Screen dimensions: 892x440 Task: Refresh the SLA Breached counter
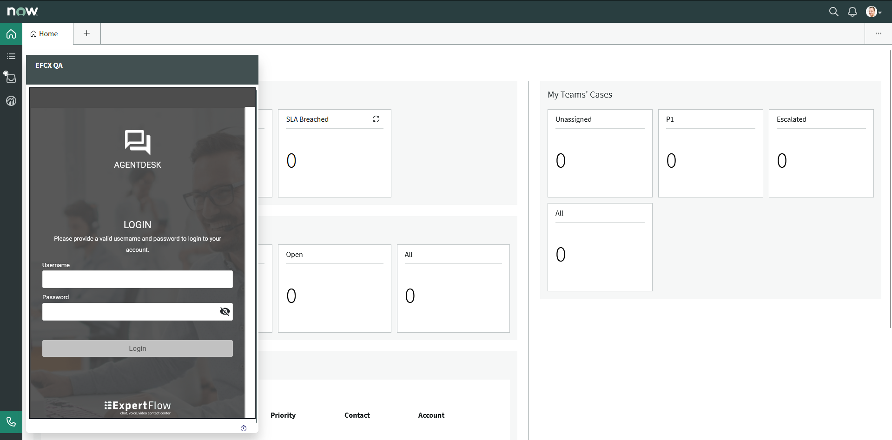point(377,119)
